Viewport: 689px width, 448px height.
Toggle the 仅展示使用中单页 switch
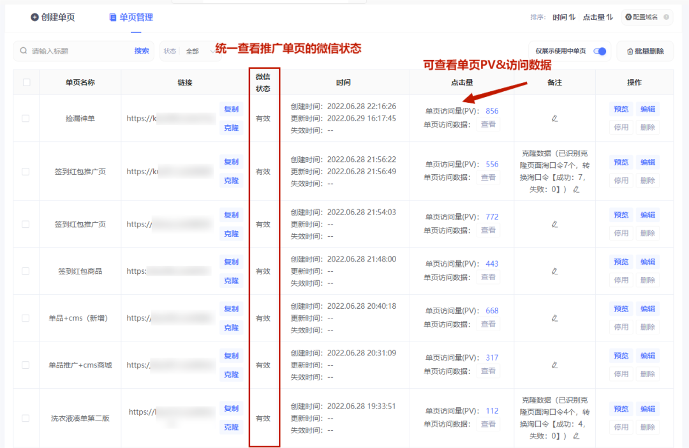[600, 51]
